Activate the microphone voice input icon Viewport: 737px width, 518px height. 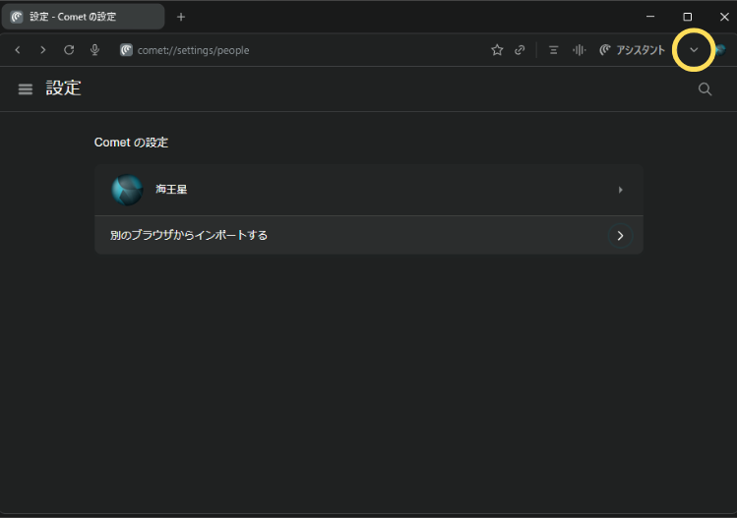[95, 50]
